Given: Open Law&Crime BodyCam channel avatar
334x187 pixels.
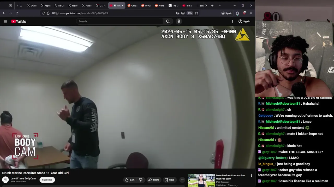Looking at the screenshot, I should coord(5,180).
